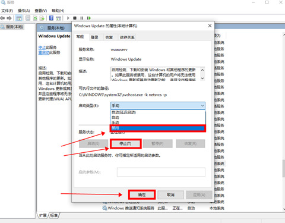Toggle the show/hide console tree icon

pos(19,18)
